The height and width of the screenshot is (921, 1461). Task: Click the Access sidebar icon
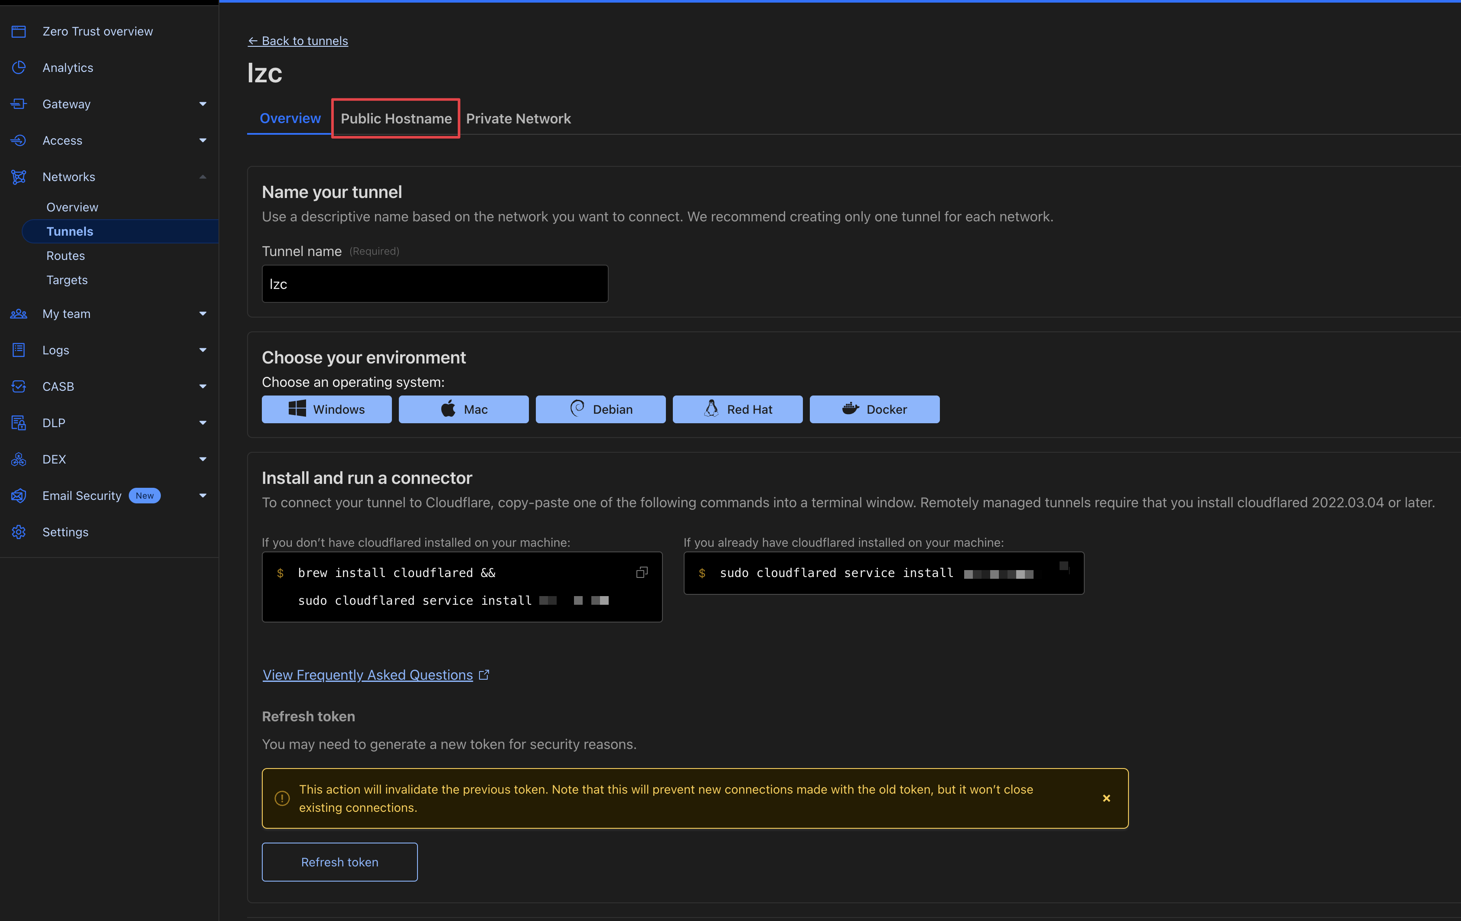19,141
